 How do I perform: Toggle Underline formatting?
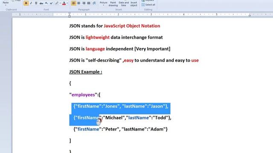(36, 3)
